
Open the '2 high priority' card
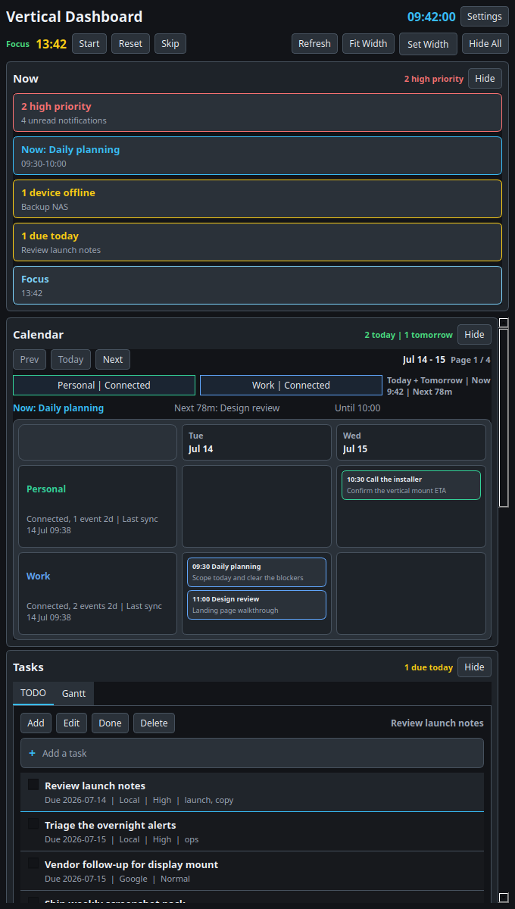[x=257, y=113]
